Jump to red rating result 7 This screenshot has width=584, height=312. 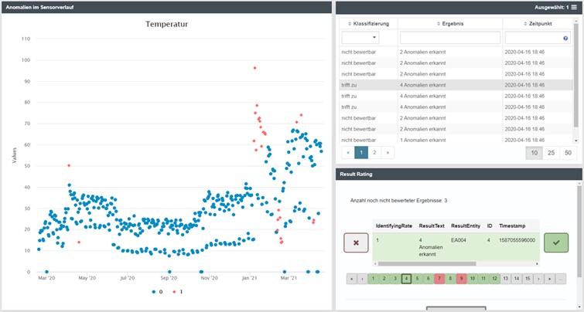[439, 279]
